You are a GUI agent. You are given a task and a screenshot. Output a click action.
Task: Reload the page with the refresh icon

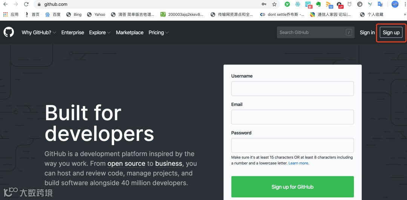click(x=26, y=4)
